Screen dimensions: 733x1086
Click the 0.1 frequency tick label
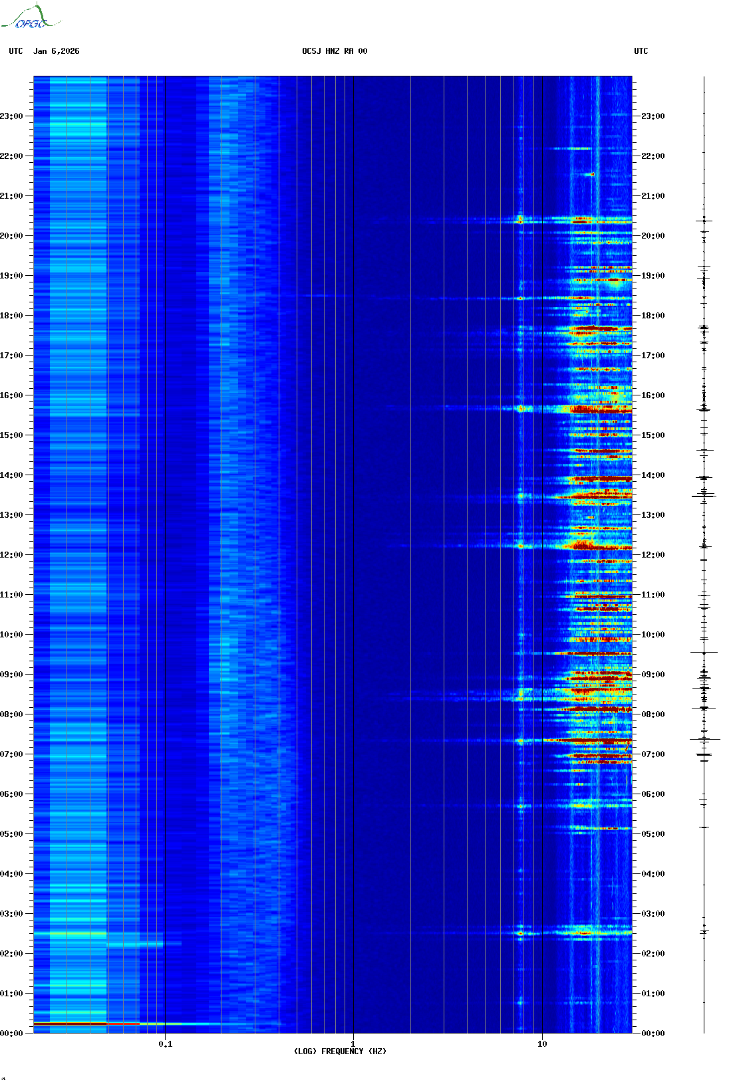tap(165, 1043)
